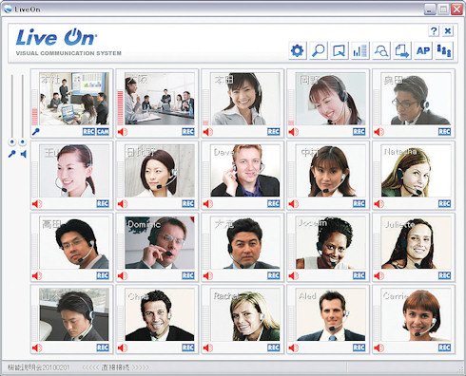Toggle the red speaker in 奥田 tile
466x376 pixels.
pyautogui.click(x=379, y=132)
